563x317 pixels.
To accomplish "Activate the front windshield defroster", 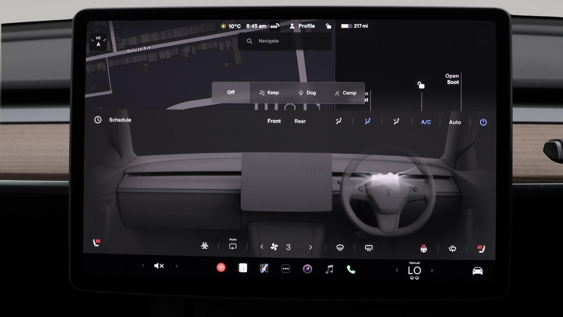I will [x=340, y=247].
